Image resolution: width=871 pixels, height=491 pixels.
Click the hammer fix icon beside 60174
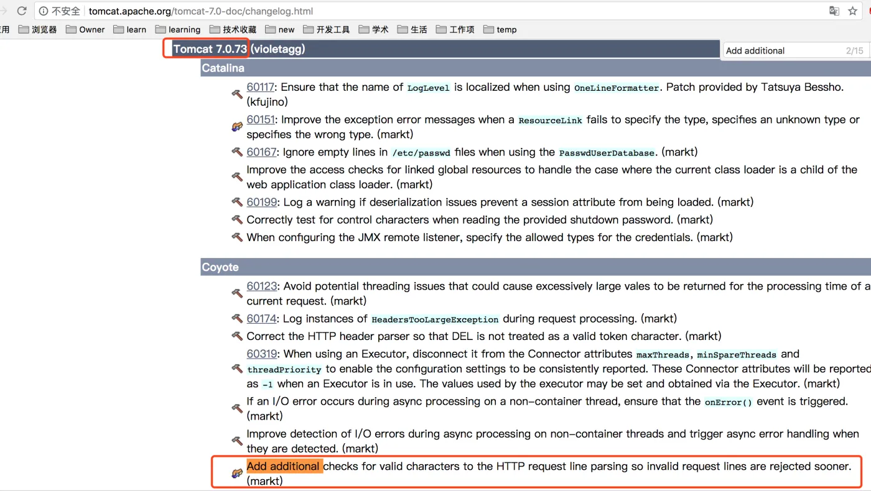click(237, 318)
